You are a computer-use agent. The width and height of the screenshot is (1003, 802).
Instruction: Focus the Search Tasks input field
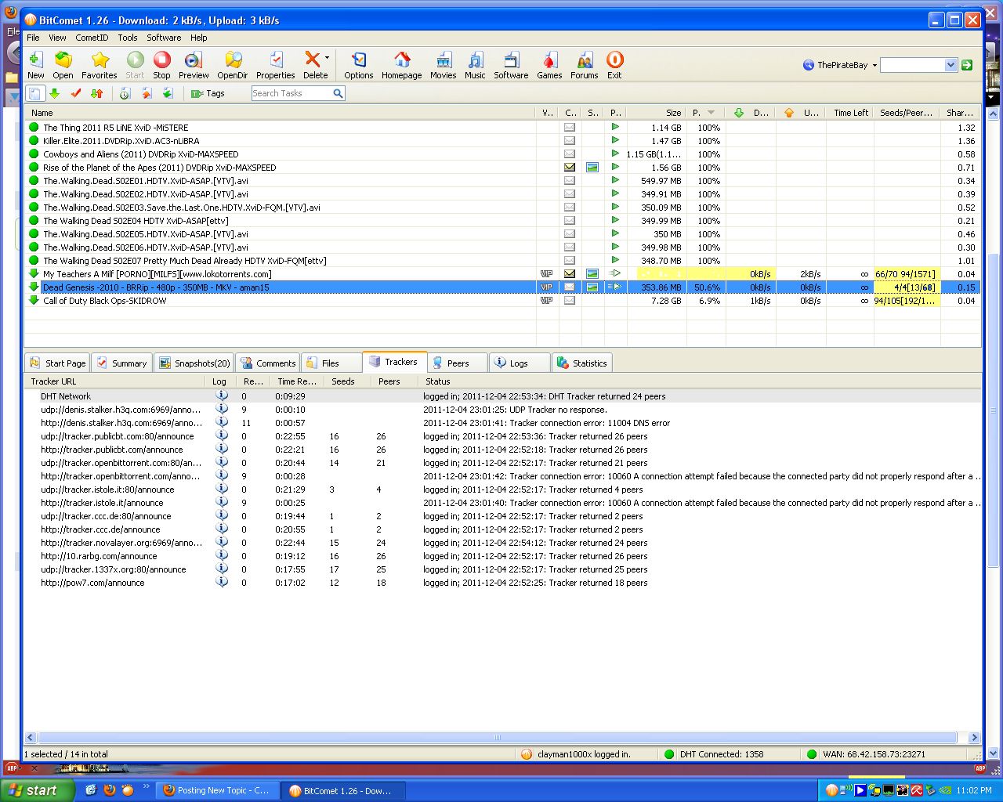[291, 93]
